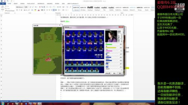This screenshot has height=105, width=188.
Task: Select the Format Painter tool
Action: [x=10, y=11]
